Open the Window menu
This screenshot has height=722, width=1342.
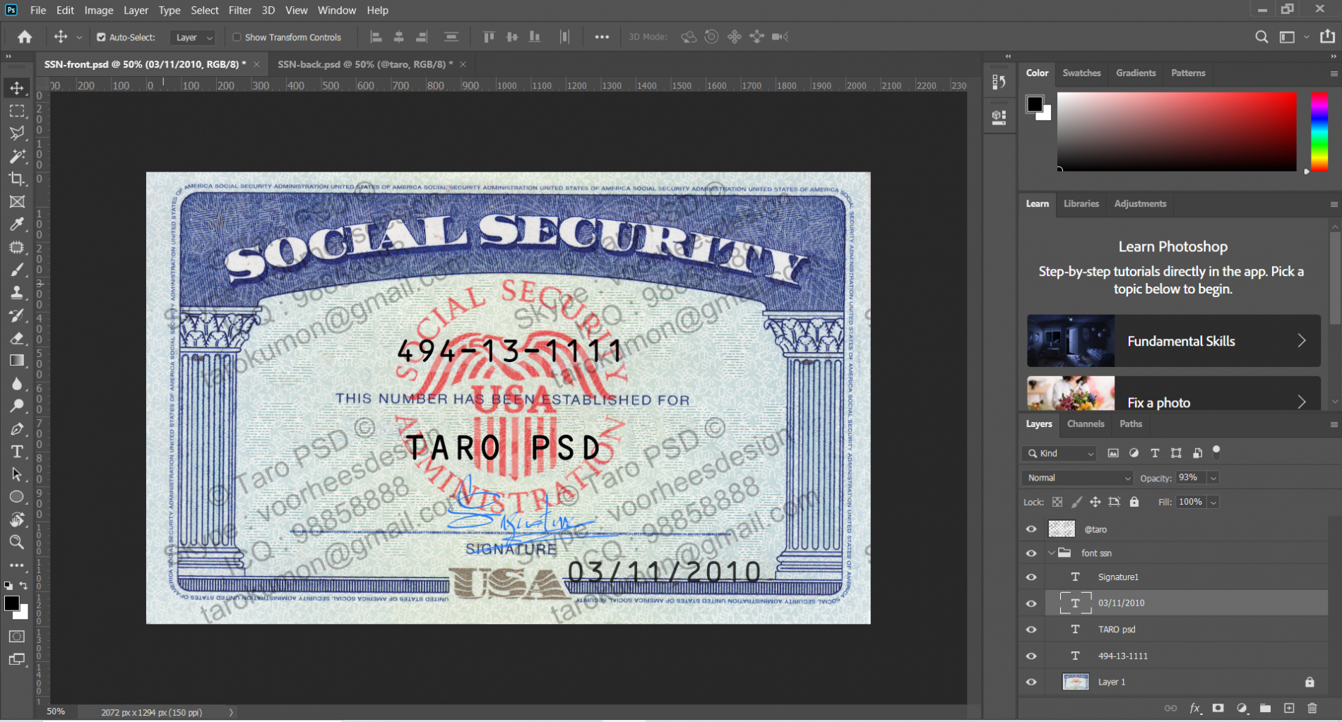(x=337, y=11)
